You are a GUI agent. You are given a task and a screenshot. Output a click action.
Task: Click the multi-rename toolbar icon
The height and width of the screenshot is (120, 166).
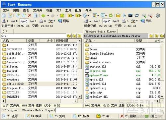click(124, 16)
